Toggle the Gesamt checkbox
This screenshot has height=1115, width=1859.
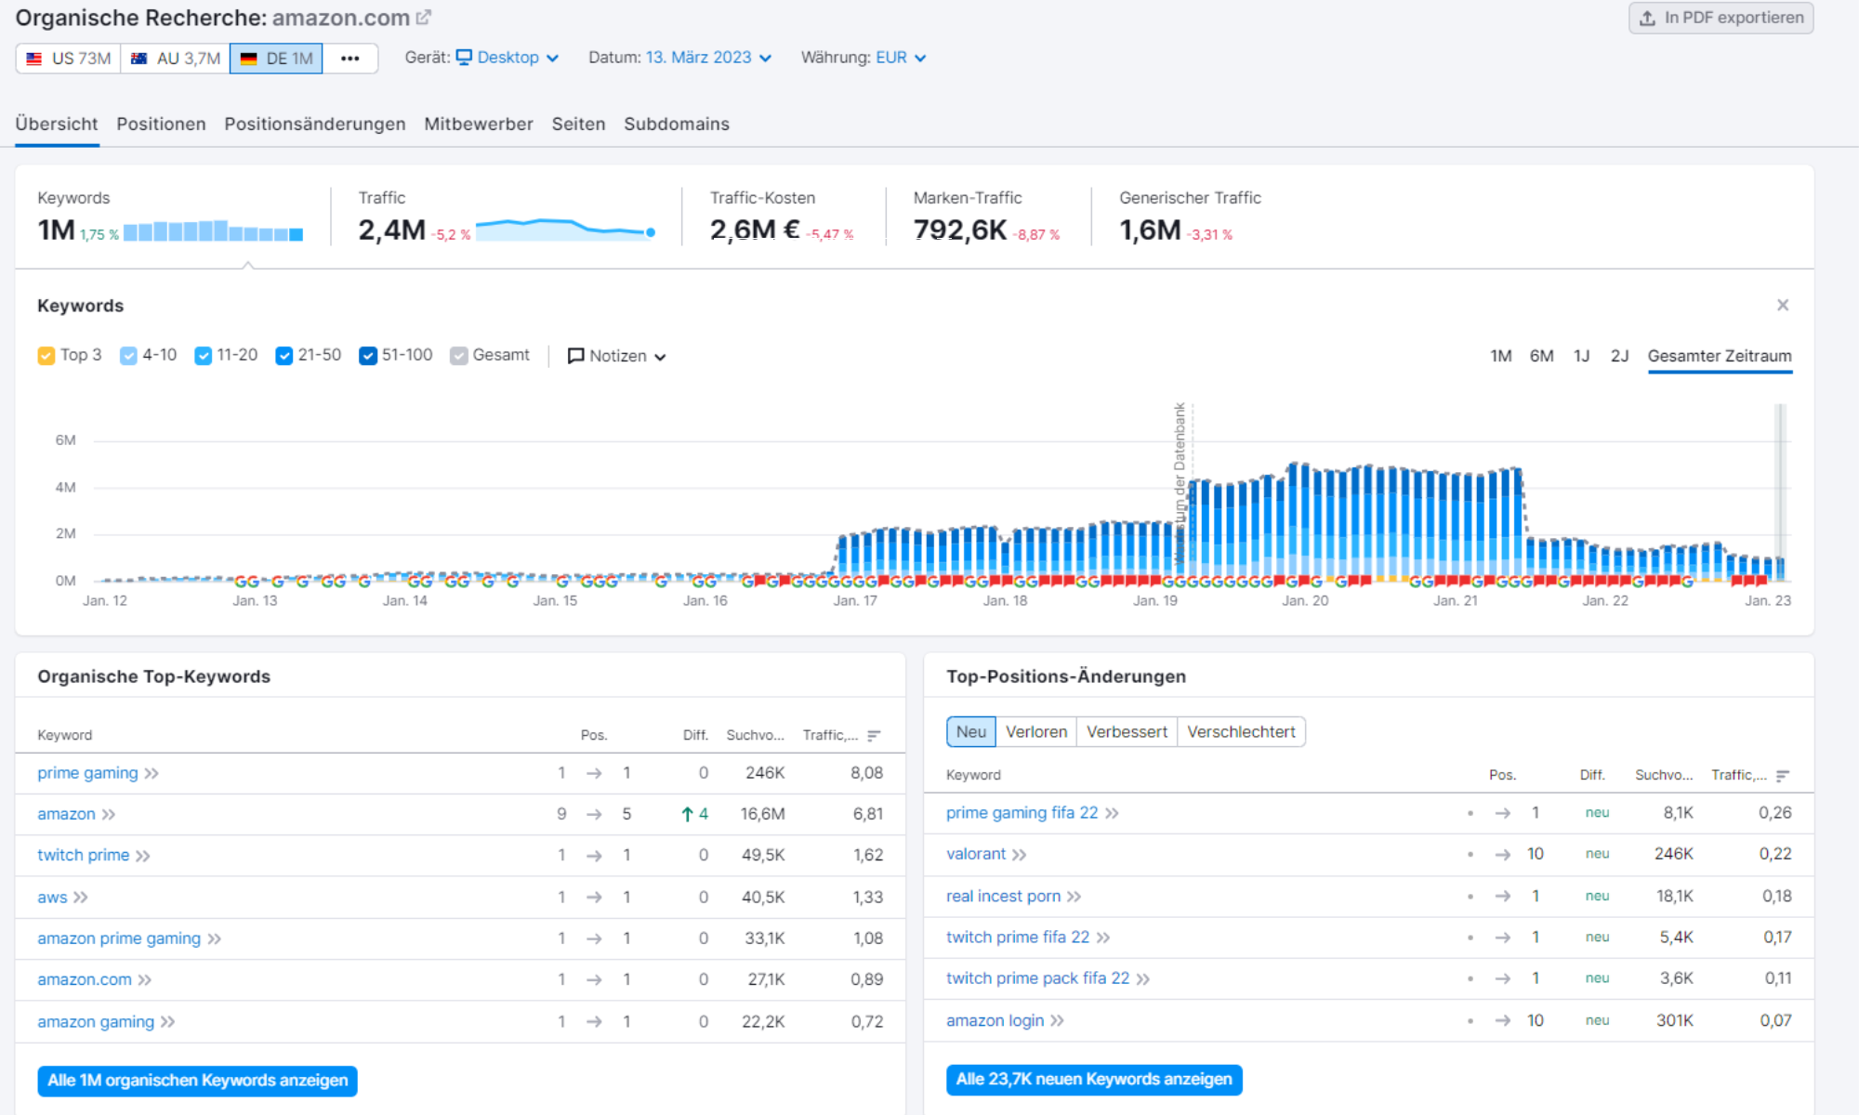click(x=458, y=356)
